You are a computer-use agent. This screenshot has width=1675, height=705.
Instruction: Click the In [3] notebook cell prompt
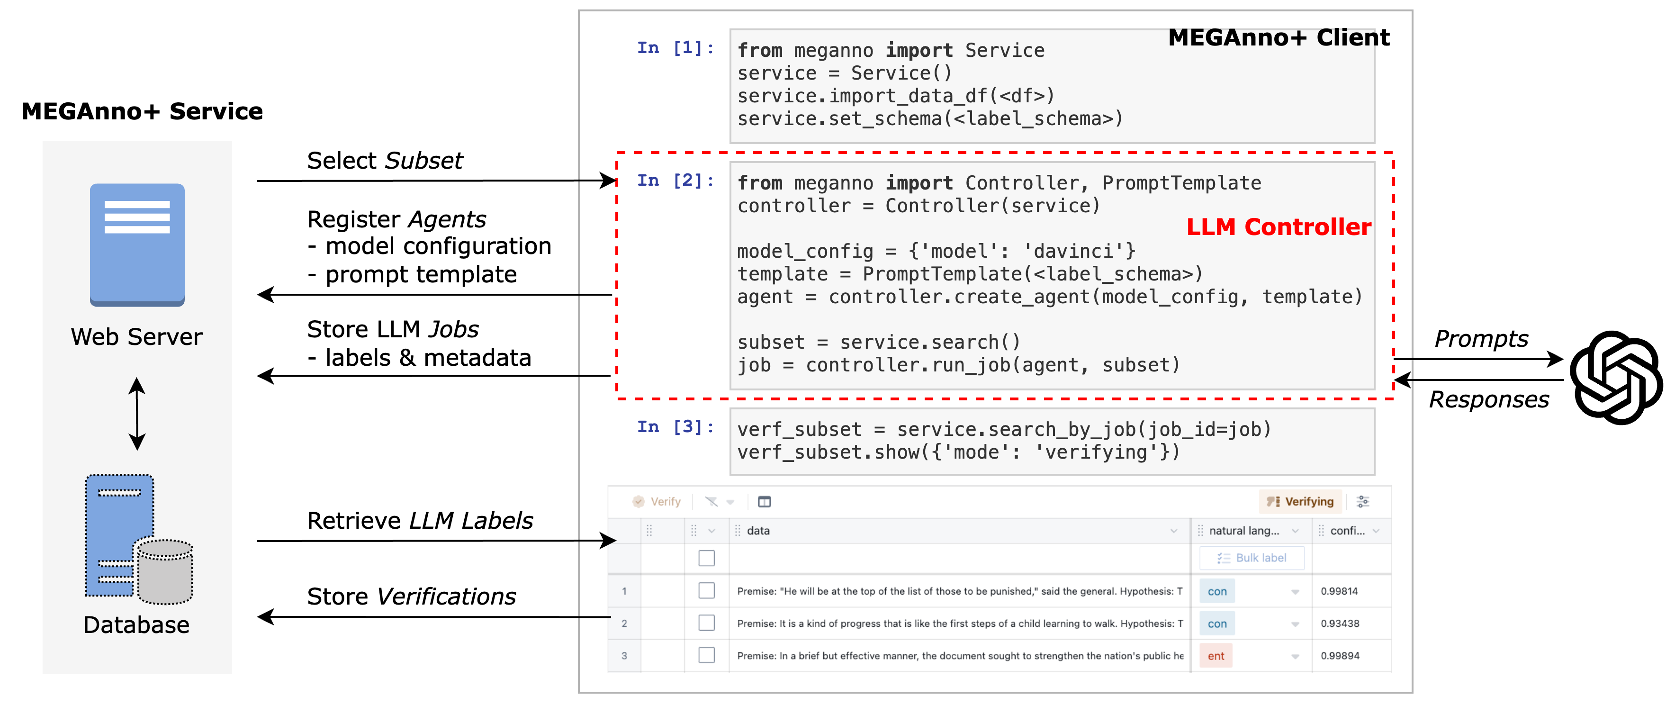[x=675, y=426]
